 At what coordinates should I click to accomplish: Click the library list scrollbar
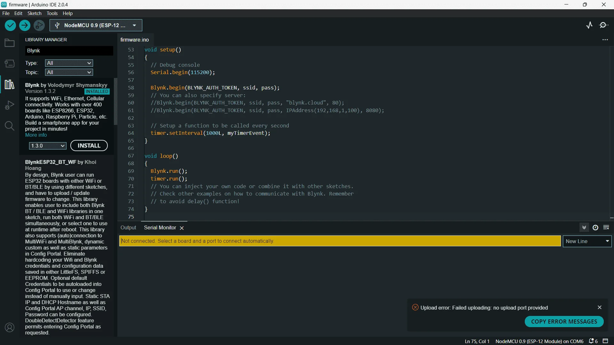point(115,102)
